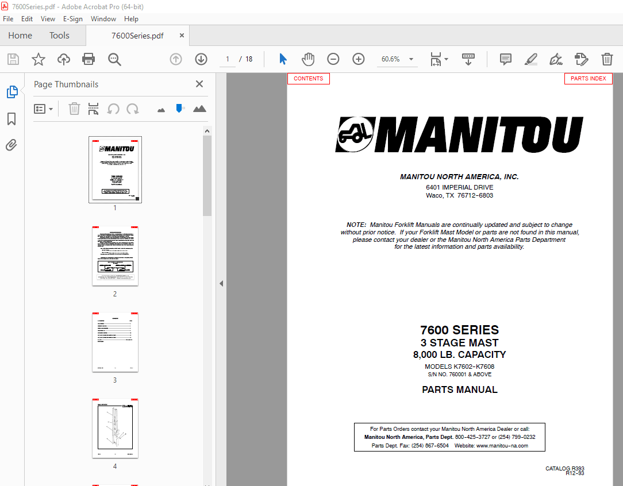Select the Highlight text tool
This screenshot has width=623, height=486.
[x=530, y=59]
